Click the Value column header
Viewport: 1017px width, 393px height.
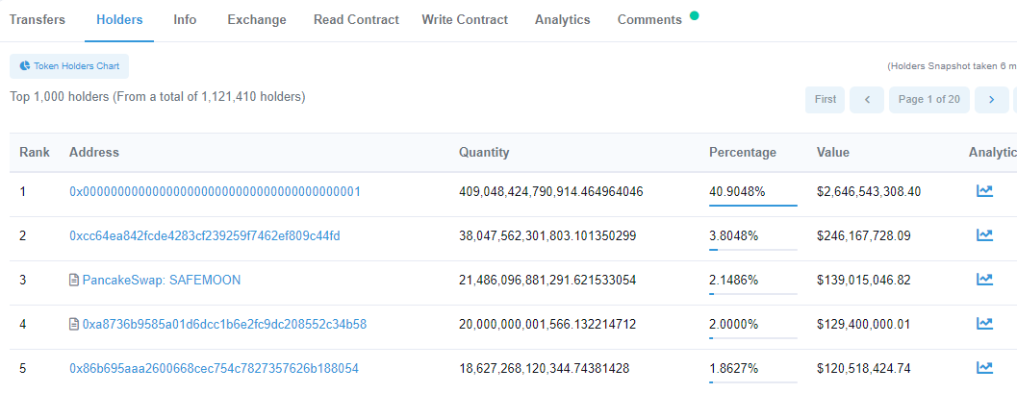point(833,153)
